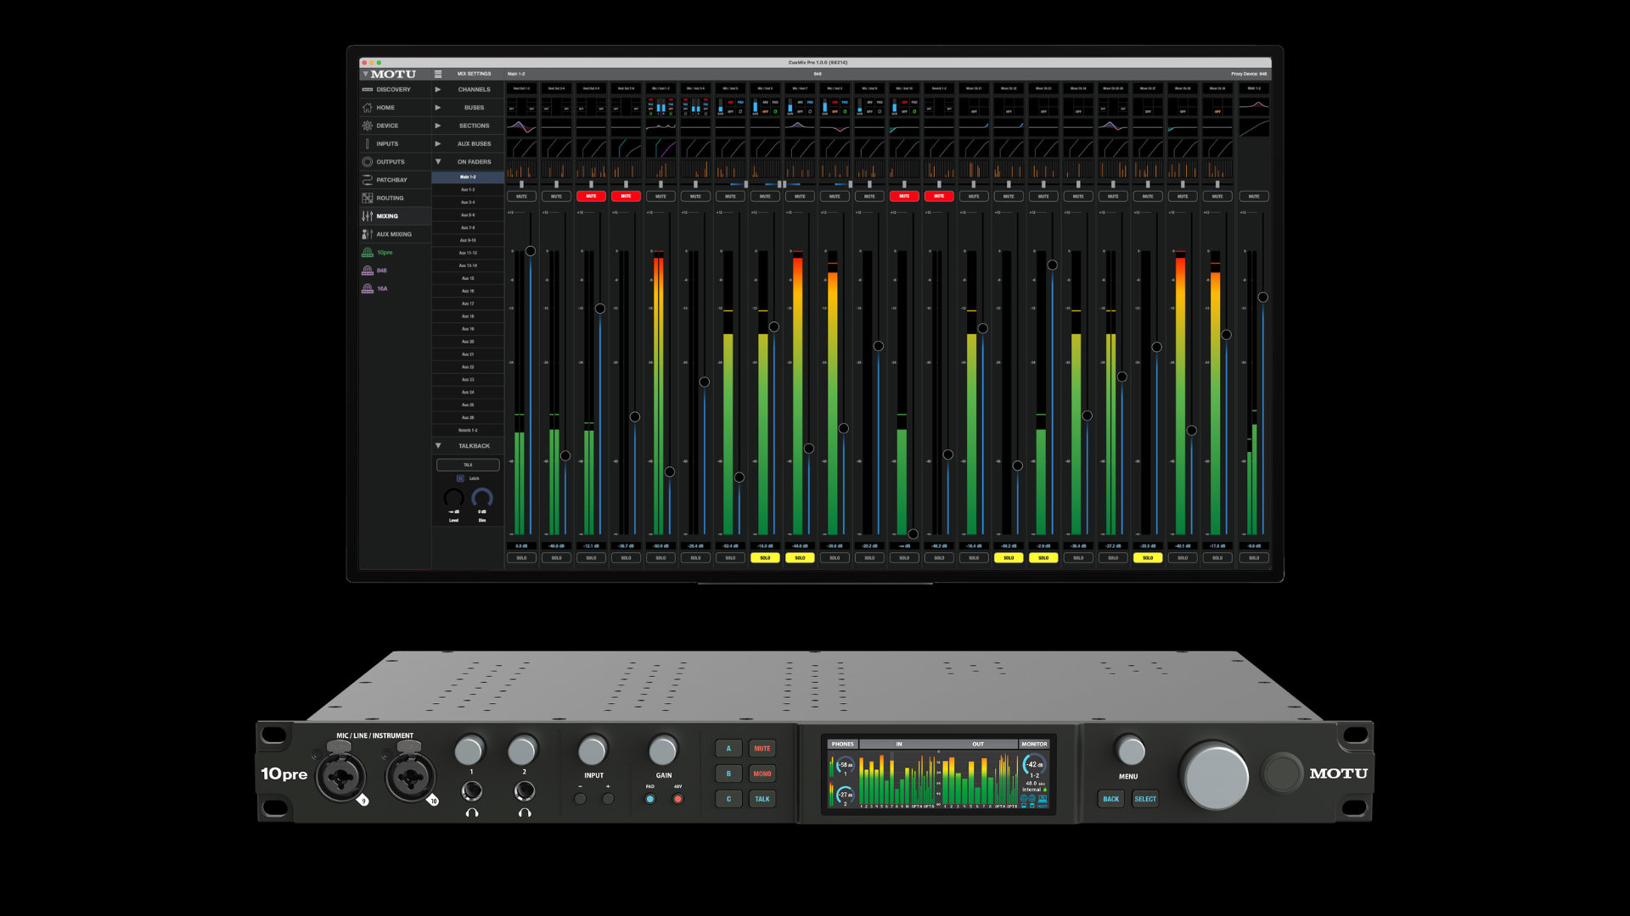Unmute the Host Out 5-6 channel
The height and width of the screenshot is (916, 1630).
591,196
